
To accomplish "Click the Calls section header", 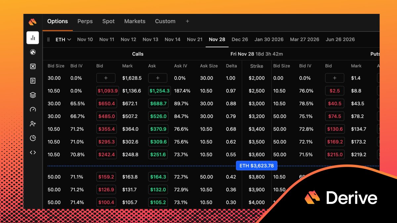I will [138, 54].
